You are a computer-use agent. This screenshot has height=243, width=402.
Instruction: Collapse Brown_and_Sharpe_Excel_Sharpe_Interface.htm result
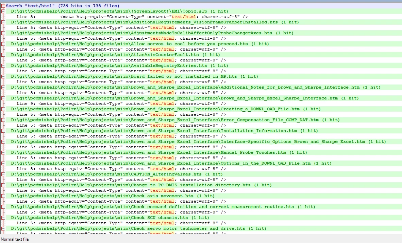[3, 98]
